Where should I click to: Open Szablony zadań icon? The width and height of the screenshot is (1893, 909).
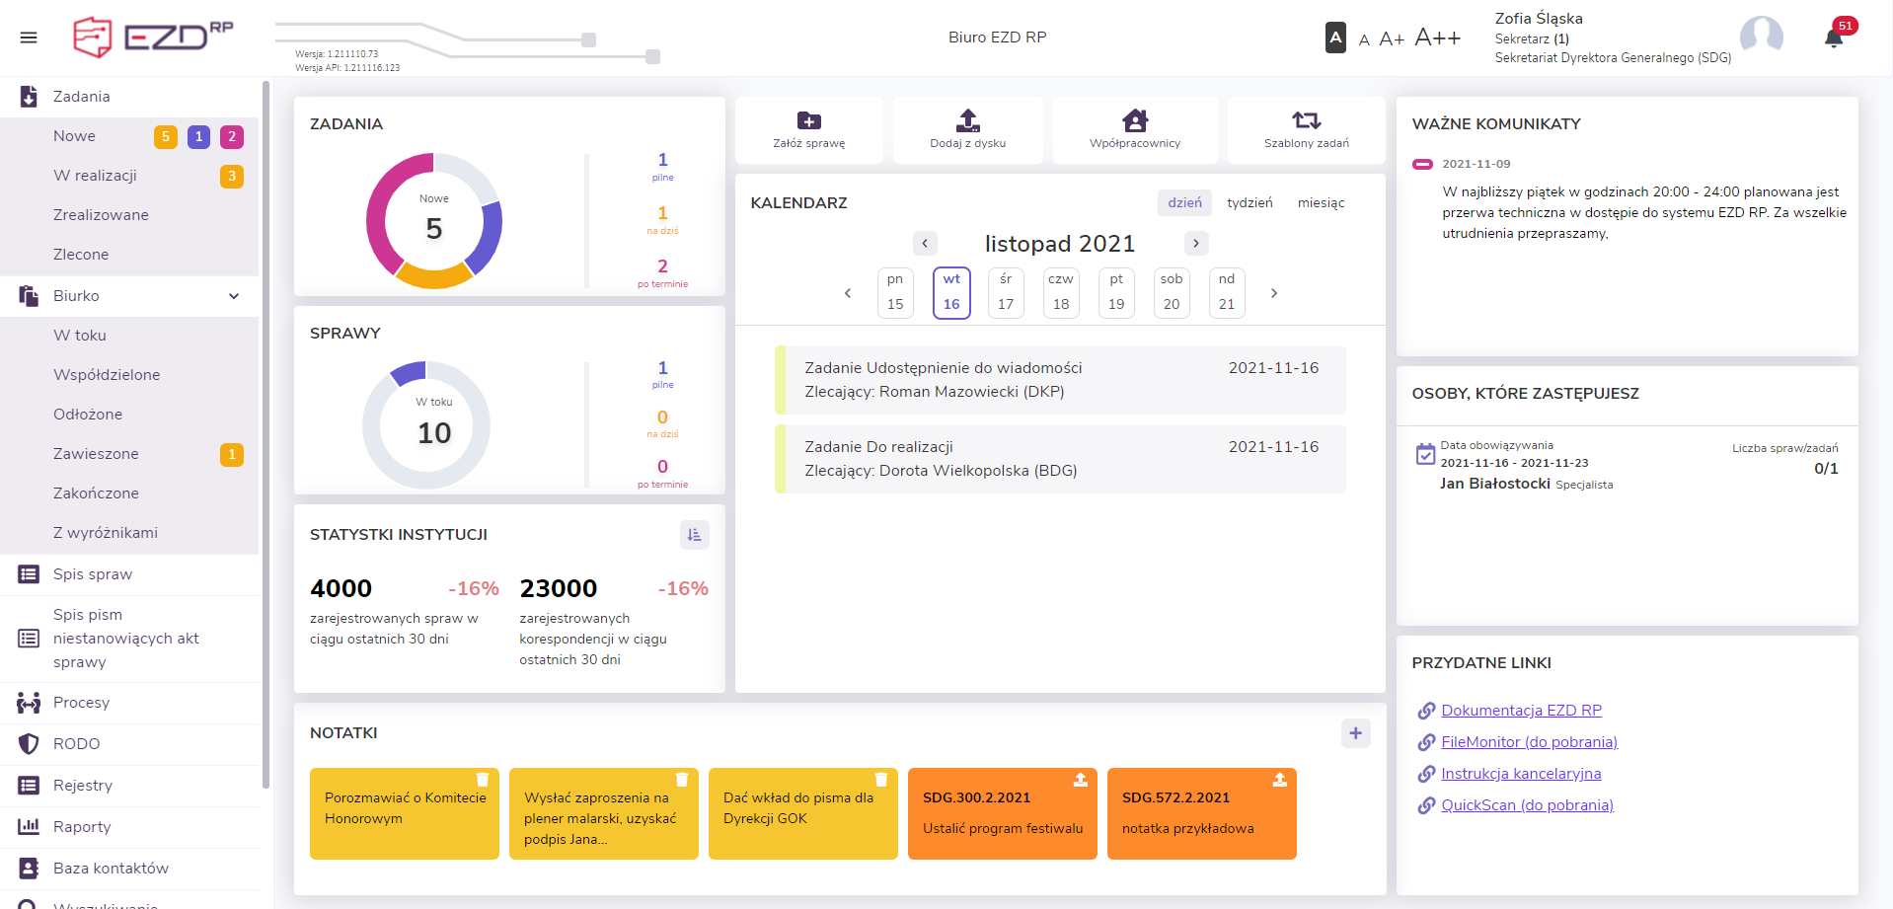click(1306, 120)
